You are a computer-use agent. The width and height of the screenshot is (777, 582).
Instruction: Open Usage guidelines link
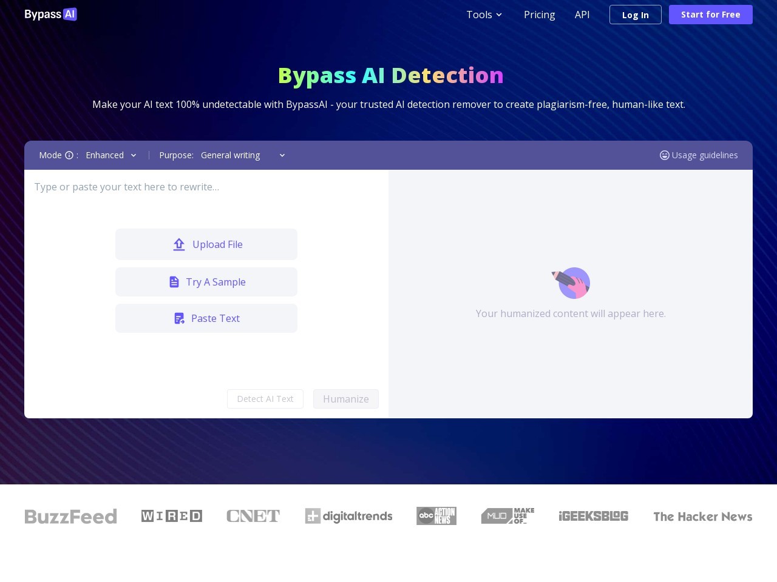(699, 155)
